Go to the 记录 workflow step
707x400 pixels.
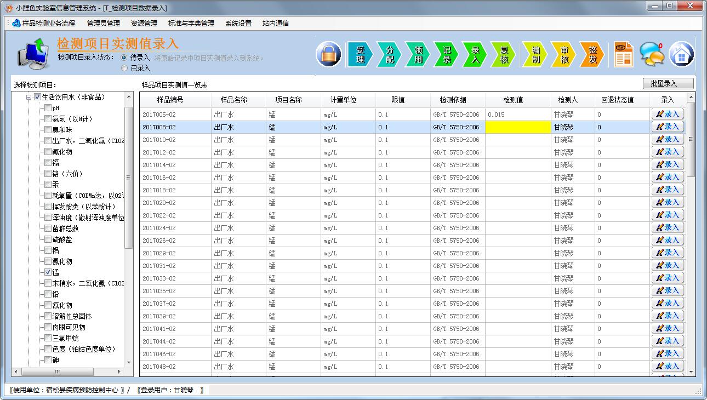point(447,54)
